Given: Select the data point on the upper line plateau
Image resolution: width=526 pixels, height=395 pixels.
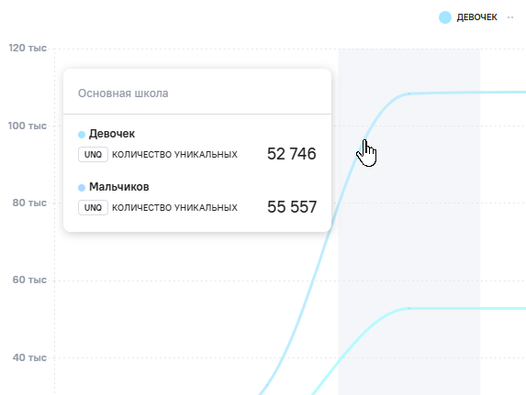Looking at the screenshot, I should [x=408, y=93].
